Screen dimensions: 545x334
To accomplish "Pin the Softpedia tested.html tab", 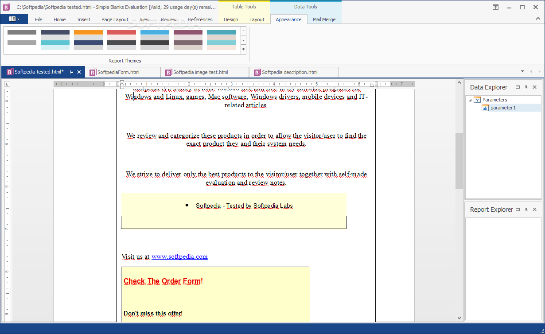I will 72,72.
